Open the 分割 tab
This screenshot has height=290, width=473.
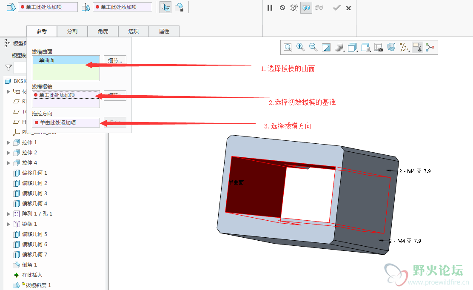point(72,31)
